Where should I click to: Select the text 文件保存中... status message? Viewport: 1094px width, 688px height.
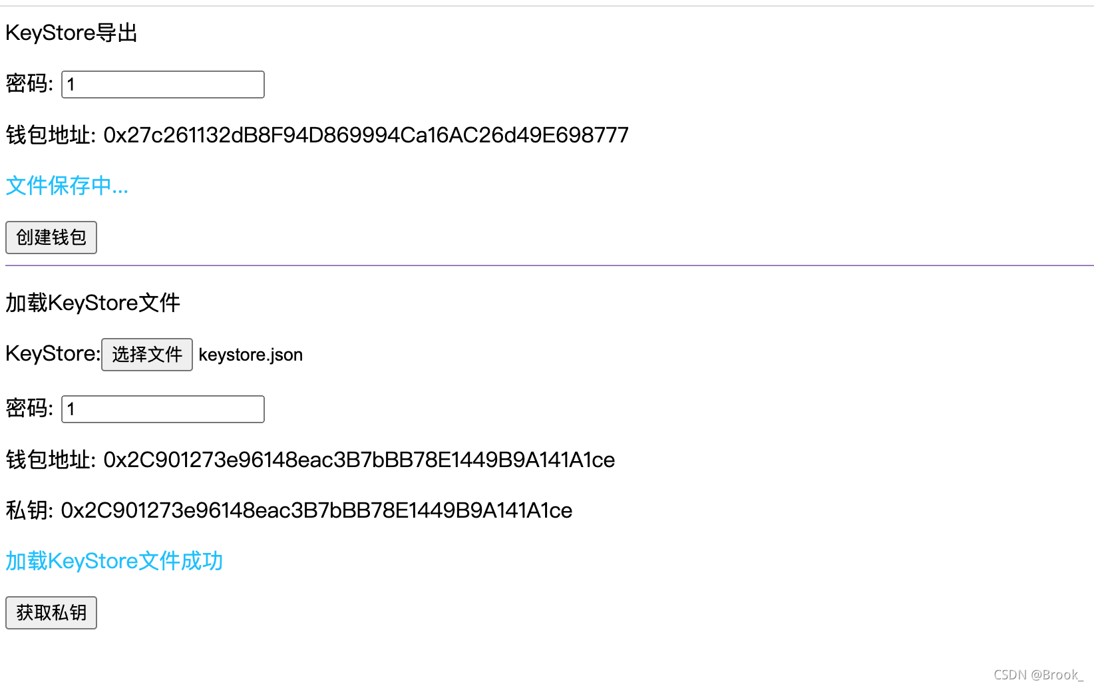pyautogui.click(x=67, y=186)
